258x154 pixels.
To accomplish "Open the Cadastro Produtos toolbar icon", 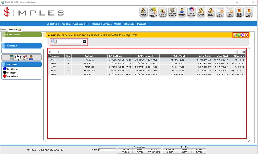I will coord(173,12).
